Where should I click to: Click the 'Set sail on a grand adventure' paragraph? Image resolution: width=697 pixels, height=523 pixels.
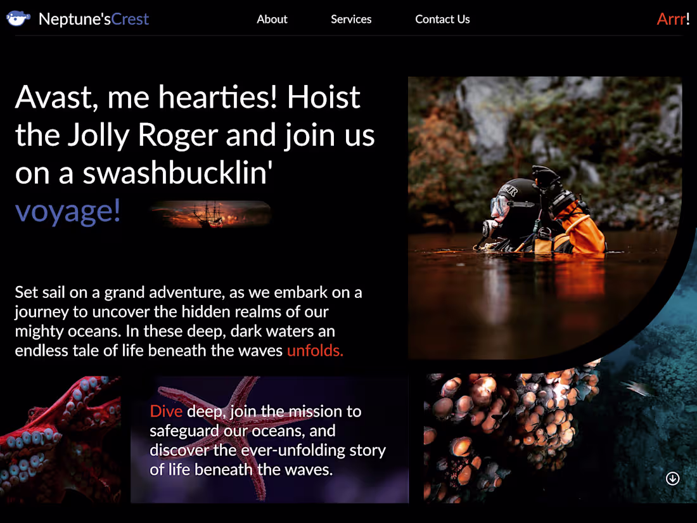click(188, 321)
